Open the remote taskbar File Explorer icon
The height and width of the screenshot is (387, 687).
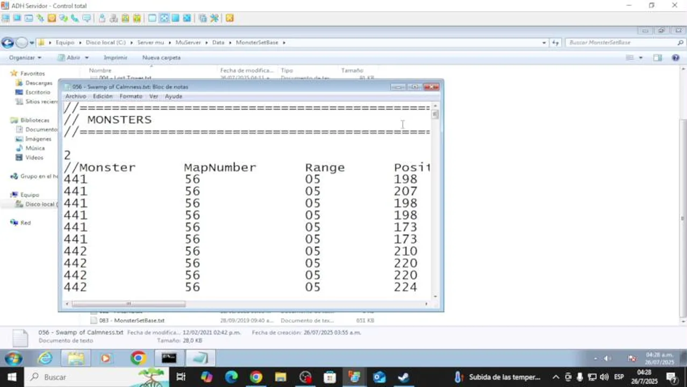coord(76,358)
